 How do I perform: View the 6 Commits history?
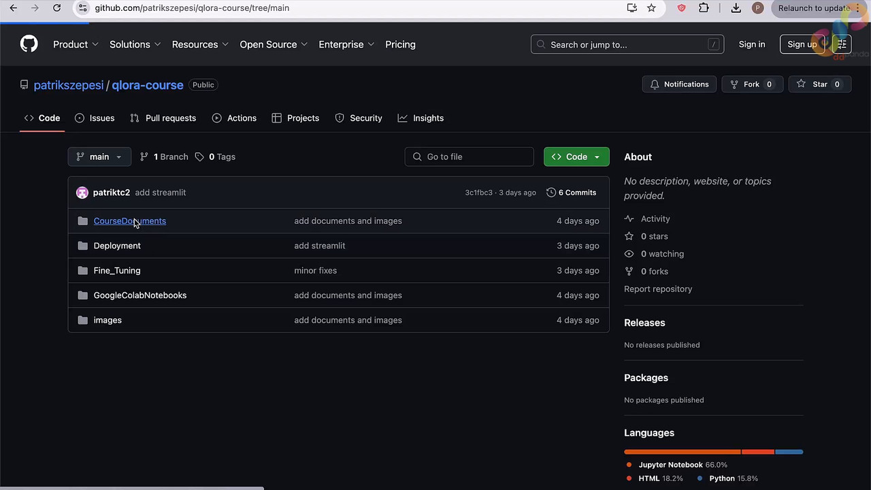pyautogui.click(x=572, y=193)
